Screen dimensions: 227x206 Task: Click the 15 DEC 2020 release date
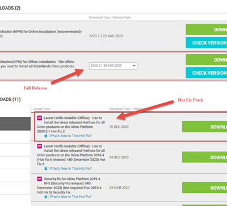119,127
